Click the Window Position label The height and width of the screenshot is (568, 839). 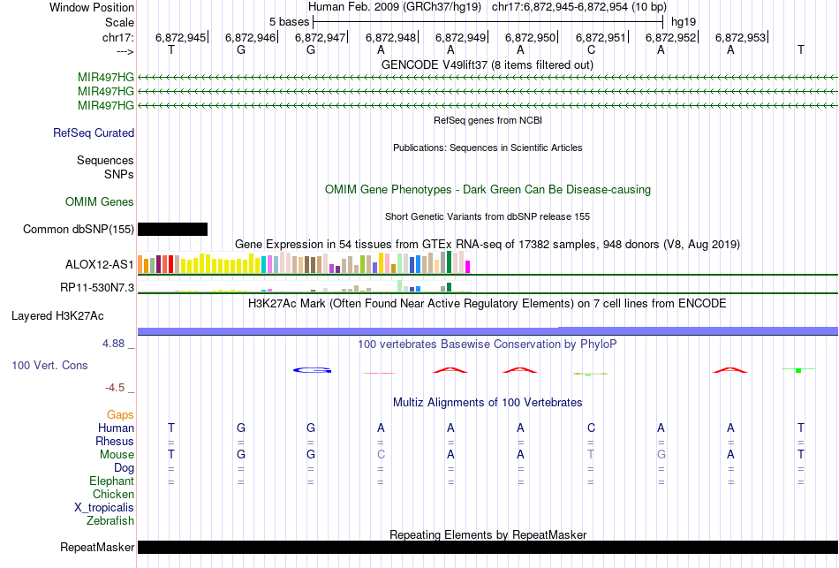[92, 7]
